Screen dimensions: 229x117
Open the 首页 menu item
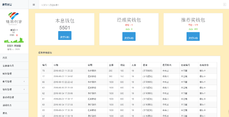pos(14,58)
